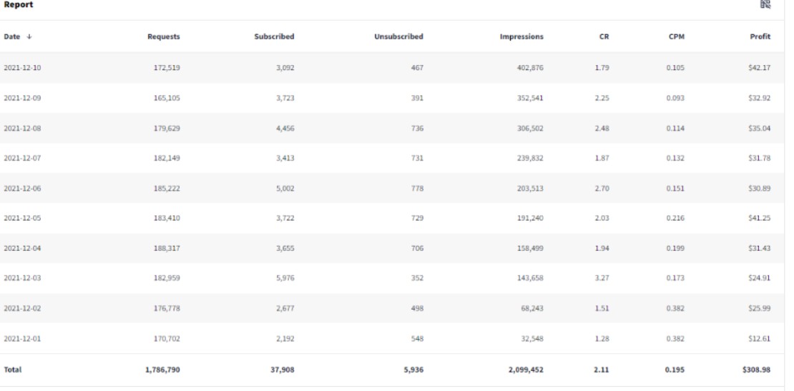Sort by the Impressions column header
This screenshot has height=391, width=794.
pos(521,36)
